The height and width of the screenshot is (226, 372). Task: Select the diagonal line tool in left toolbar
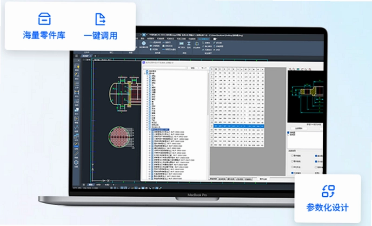tap(76, 154)
